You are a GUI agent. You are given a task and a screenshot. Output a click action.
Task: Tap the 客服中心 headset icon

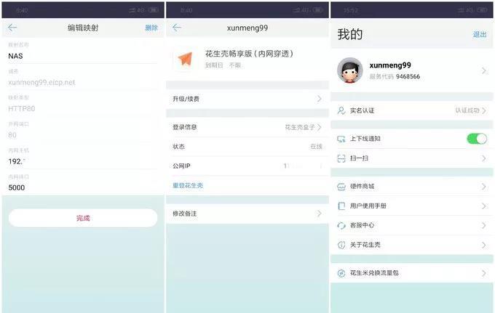(x=341, y=225)
